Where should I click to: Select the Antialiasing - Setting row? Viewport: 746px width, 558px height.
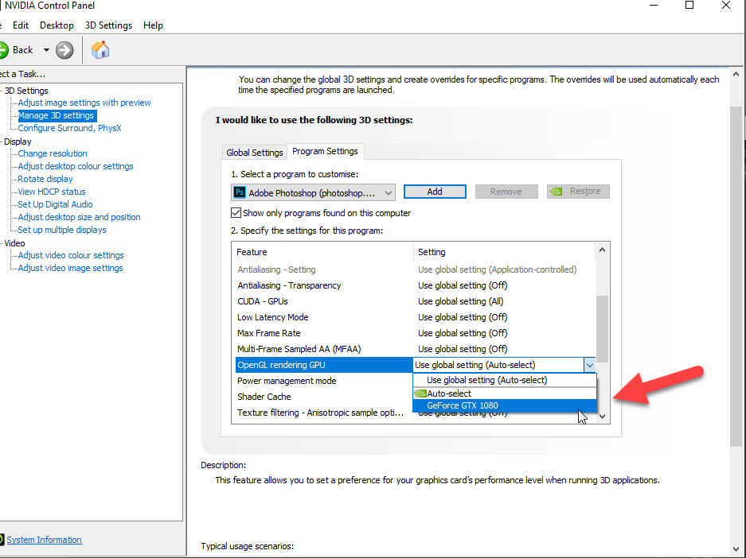click(x=415, y=269)
